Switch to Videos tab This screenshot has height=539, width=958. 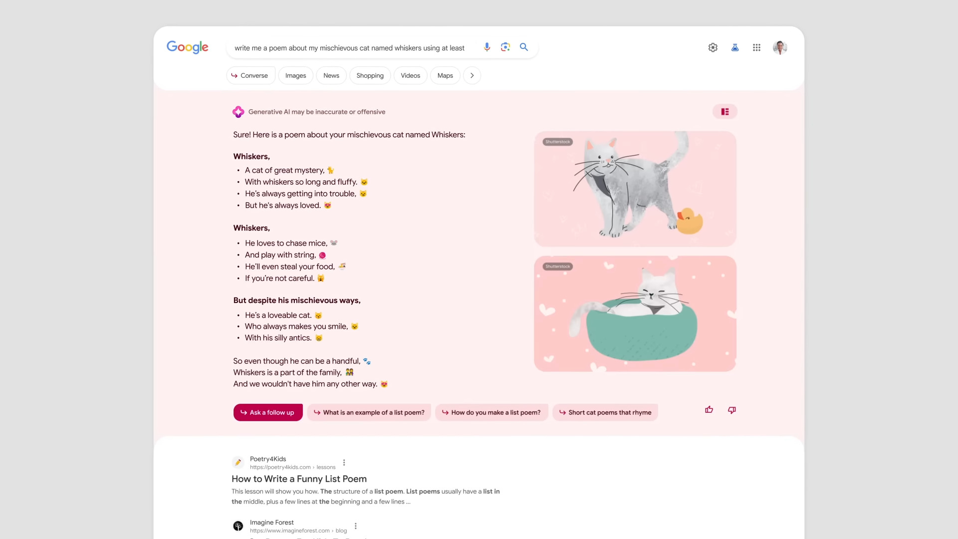(x=411, y=76)
